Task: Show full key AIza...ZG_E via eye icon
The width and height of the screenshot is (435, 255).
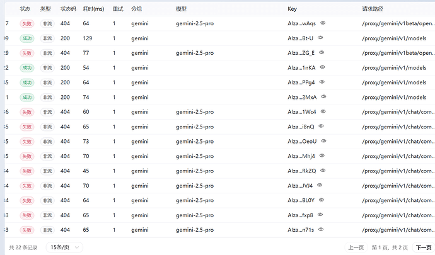Action: pyautogui.click(x=322, y=52)
